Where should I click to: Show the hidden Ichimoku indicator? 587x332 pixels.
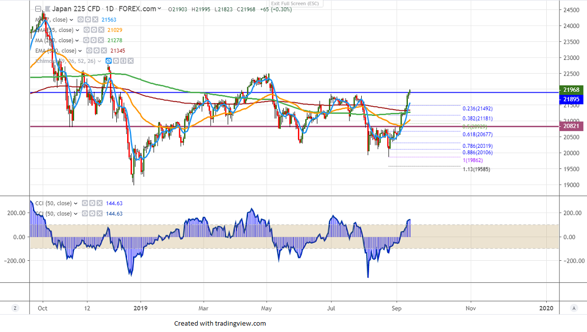108,61
